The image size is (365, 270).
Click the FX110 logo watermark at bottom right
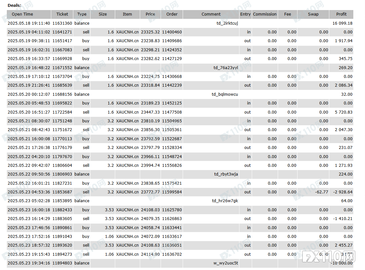pyautogui.click(x=329, y=256)
